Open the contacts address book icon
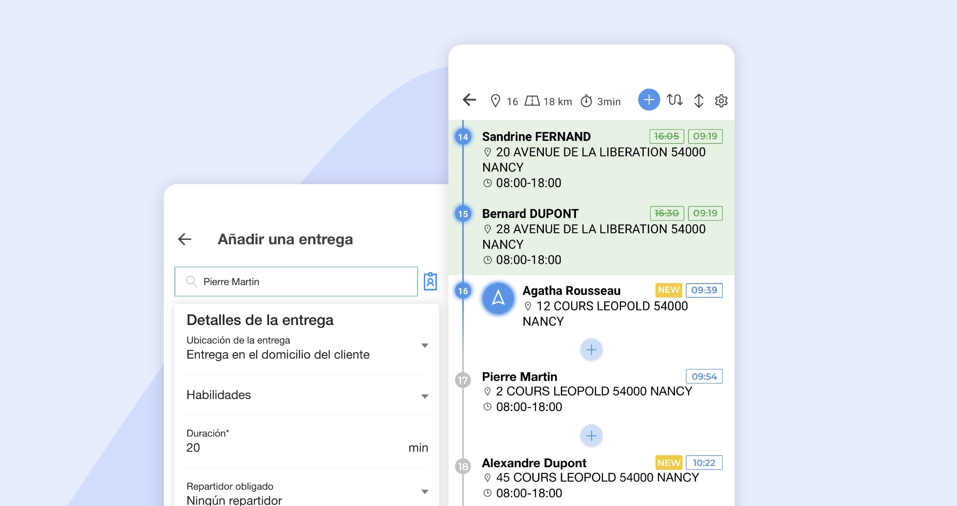 pos(430,281)
